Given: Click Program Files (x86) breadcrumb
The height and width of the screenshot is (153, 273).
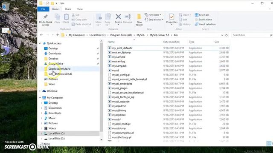Looking at the screenshot, I should point(121,35).
